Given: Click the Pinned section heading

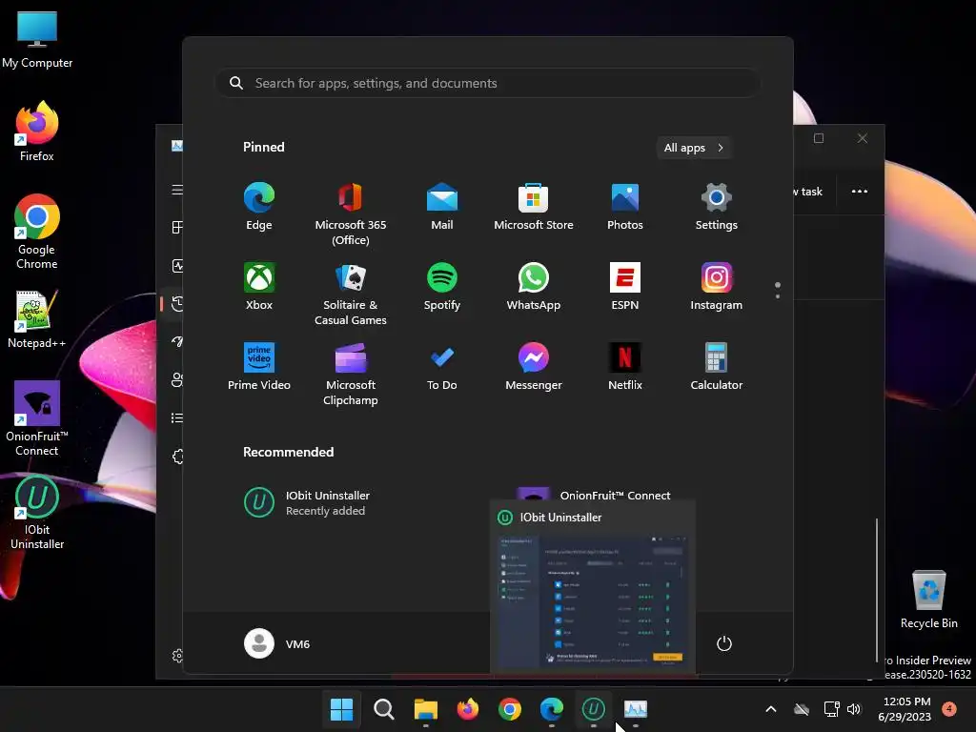Looking at the screenshot, I should pos(263,147).
